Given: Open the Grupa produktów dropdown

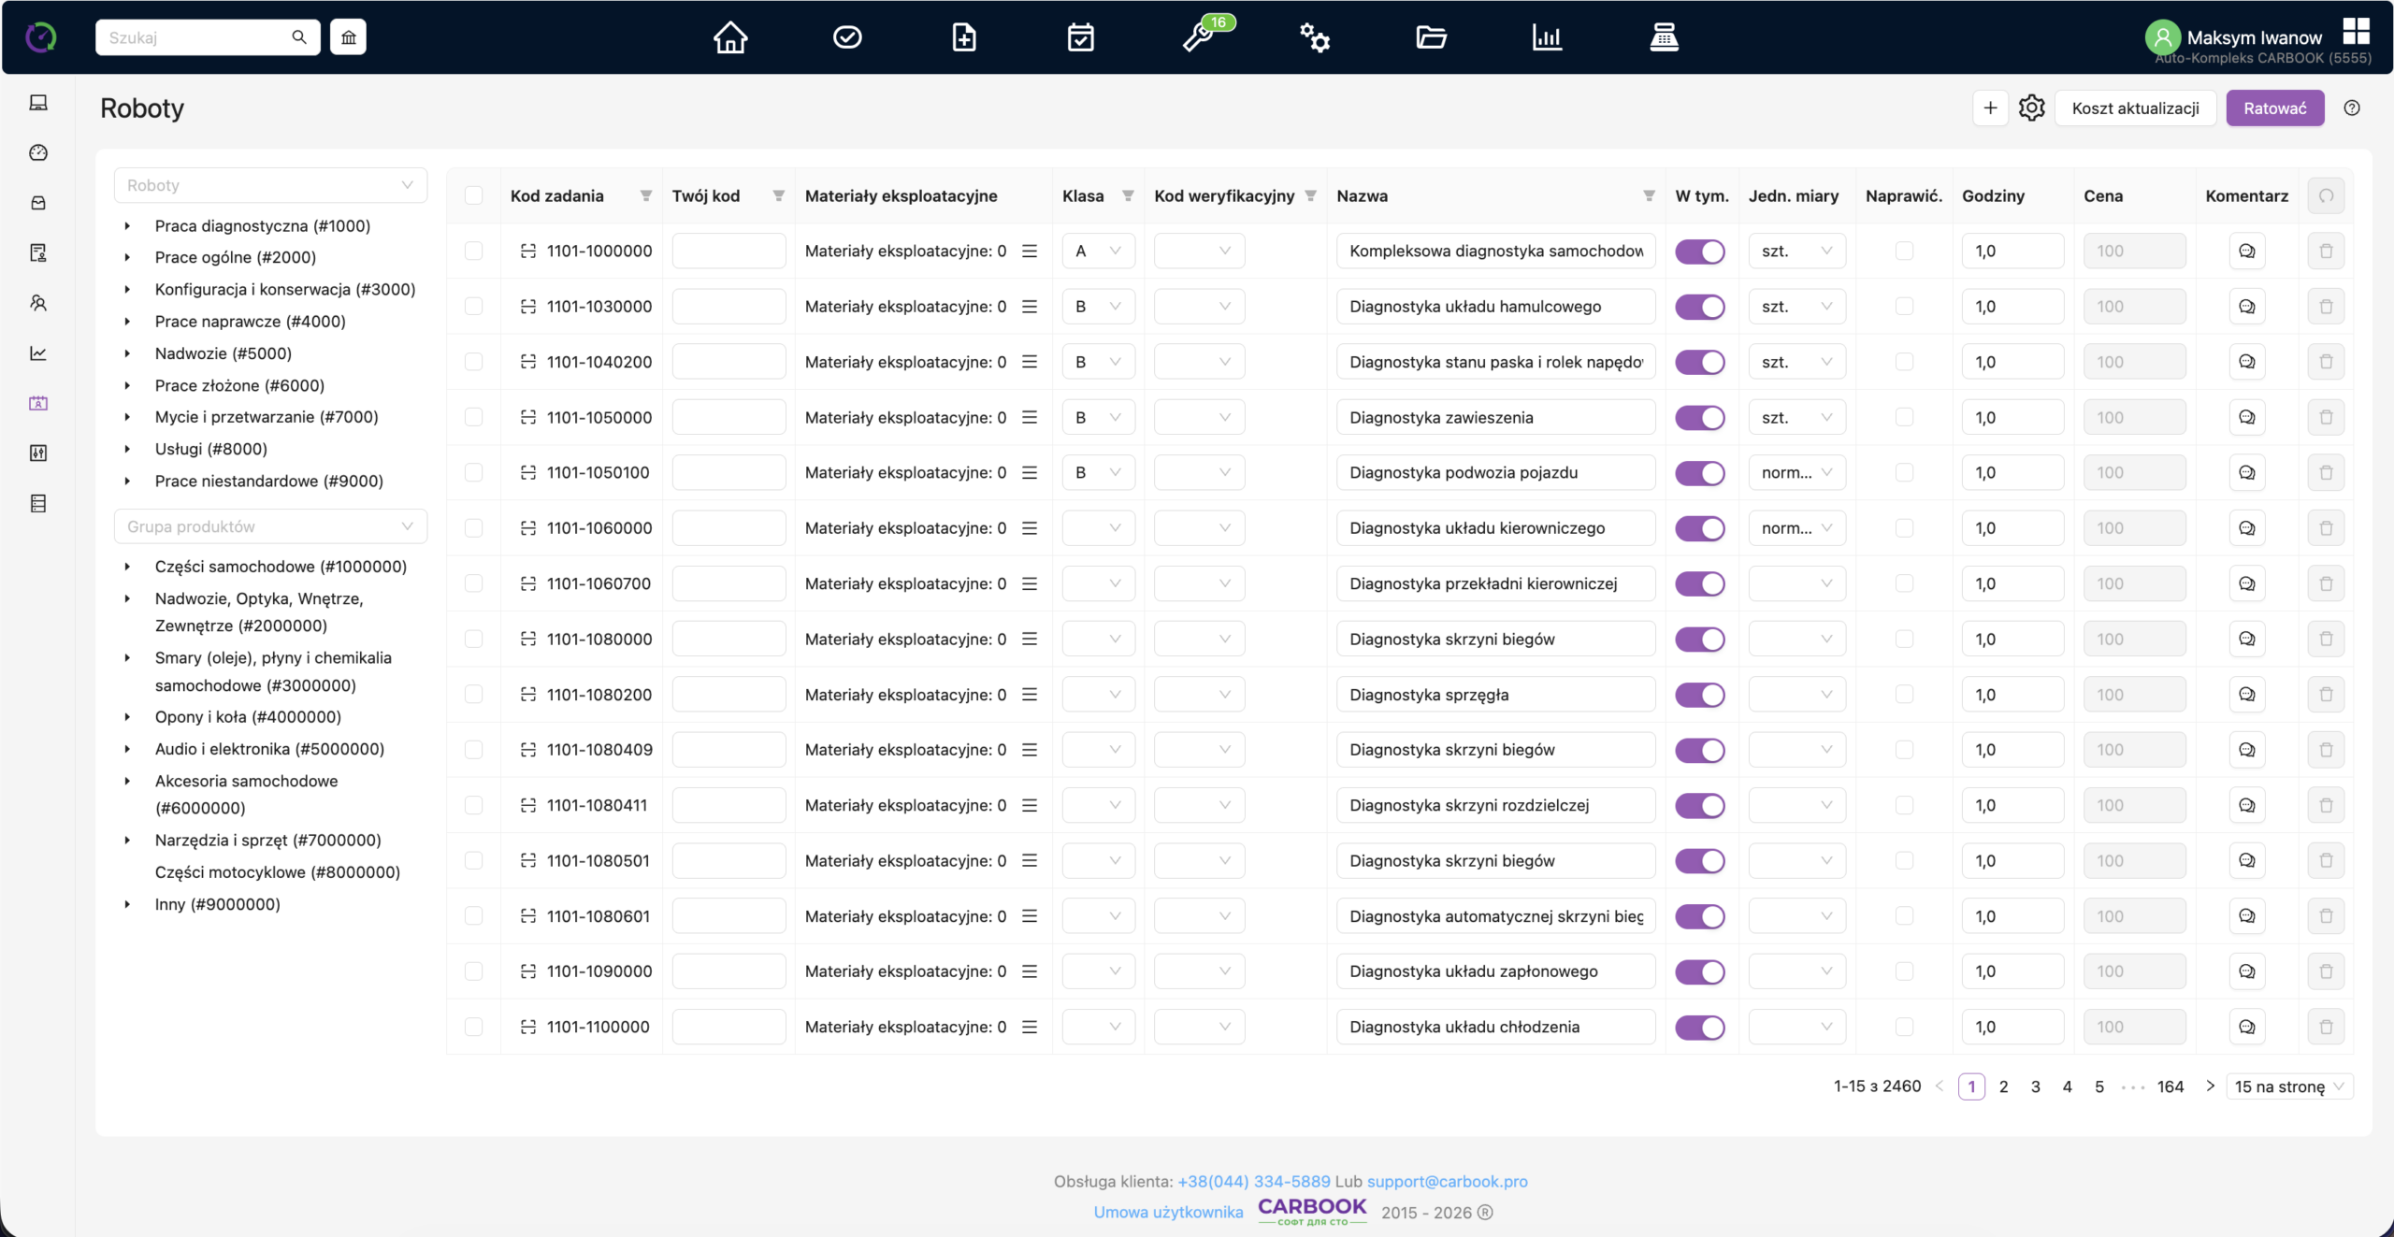Looking at the screenshot, I should coord(270,526).
